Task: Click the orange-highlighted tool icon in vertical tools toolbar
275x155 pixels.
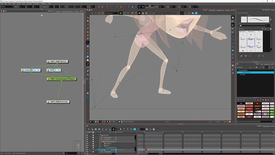Action: [x=88, y=64]
